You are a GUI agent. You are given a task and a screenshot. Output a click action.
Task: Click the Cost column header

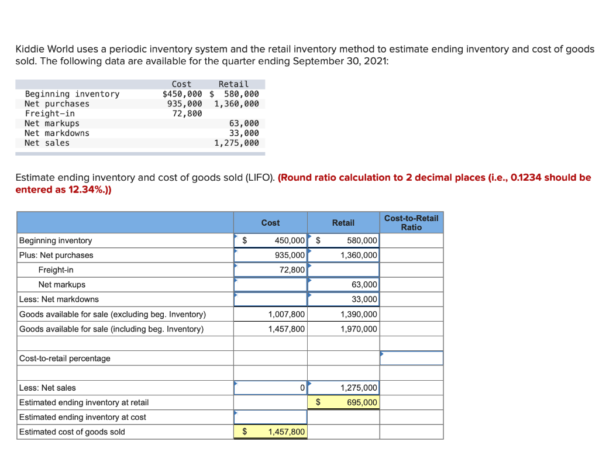(270, 223)
